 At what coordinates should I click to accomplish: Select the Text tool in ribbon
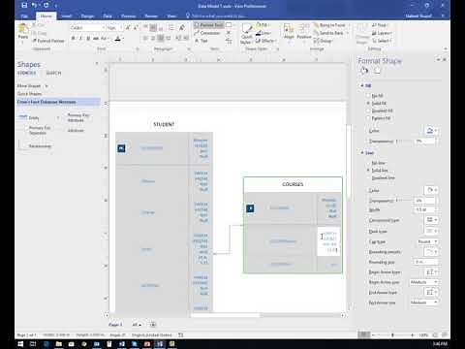pyautogui.click(x=201, y=41)
